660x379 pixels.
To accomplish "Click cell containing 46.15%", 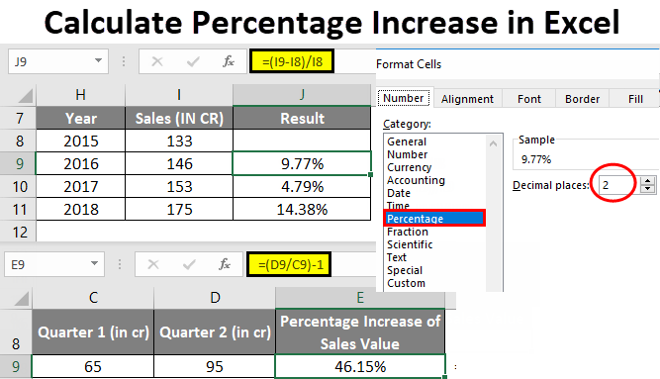I will coord(360,366).
